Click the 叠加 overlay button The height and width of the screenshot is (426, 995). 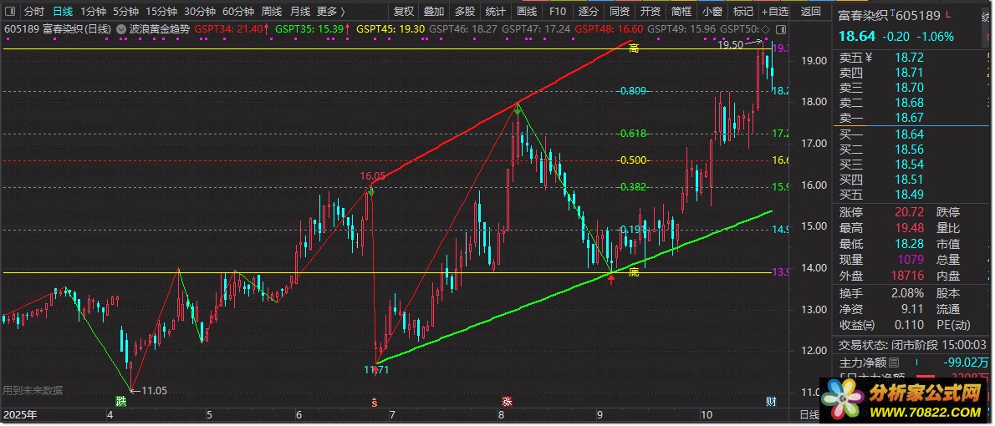point(434,12)
